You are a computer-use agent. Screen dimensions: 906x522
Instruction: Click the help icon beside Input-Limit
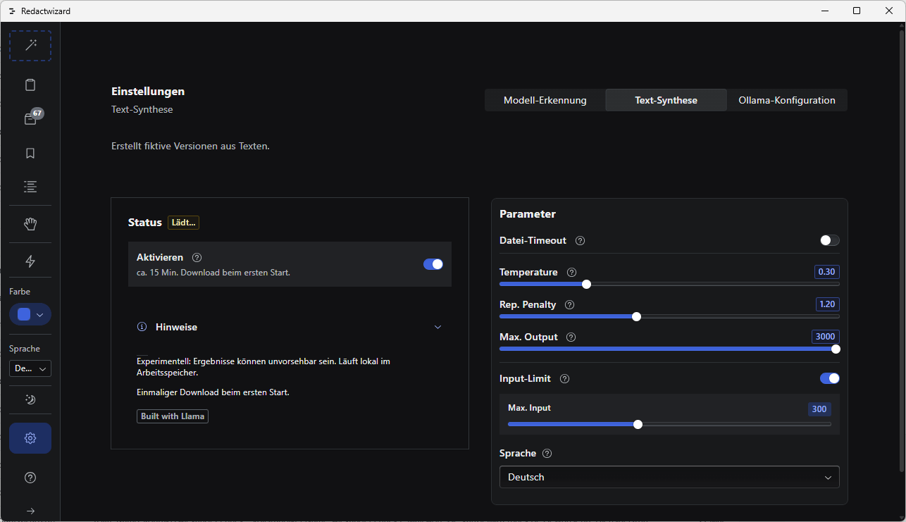click(x=564, y=379)
